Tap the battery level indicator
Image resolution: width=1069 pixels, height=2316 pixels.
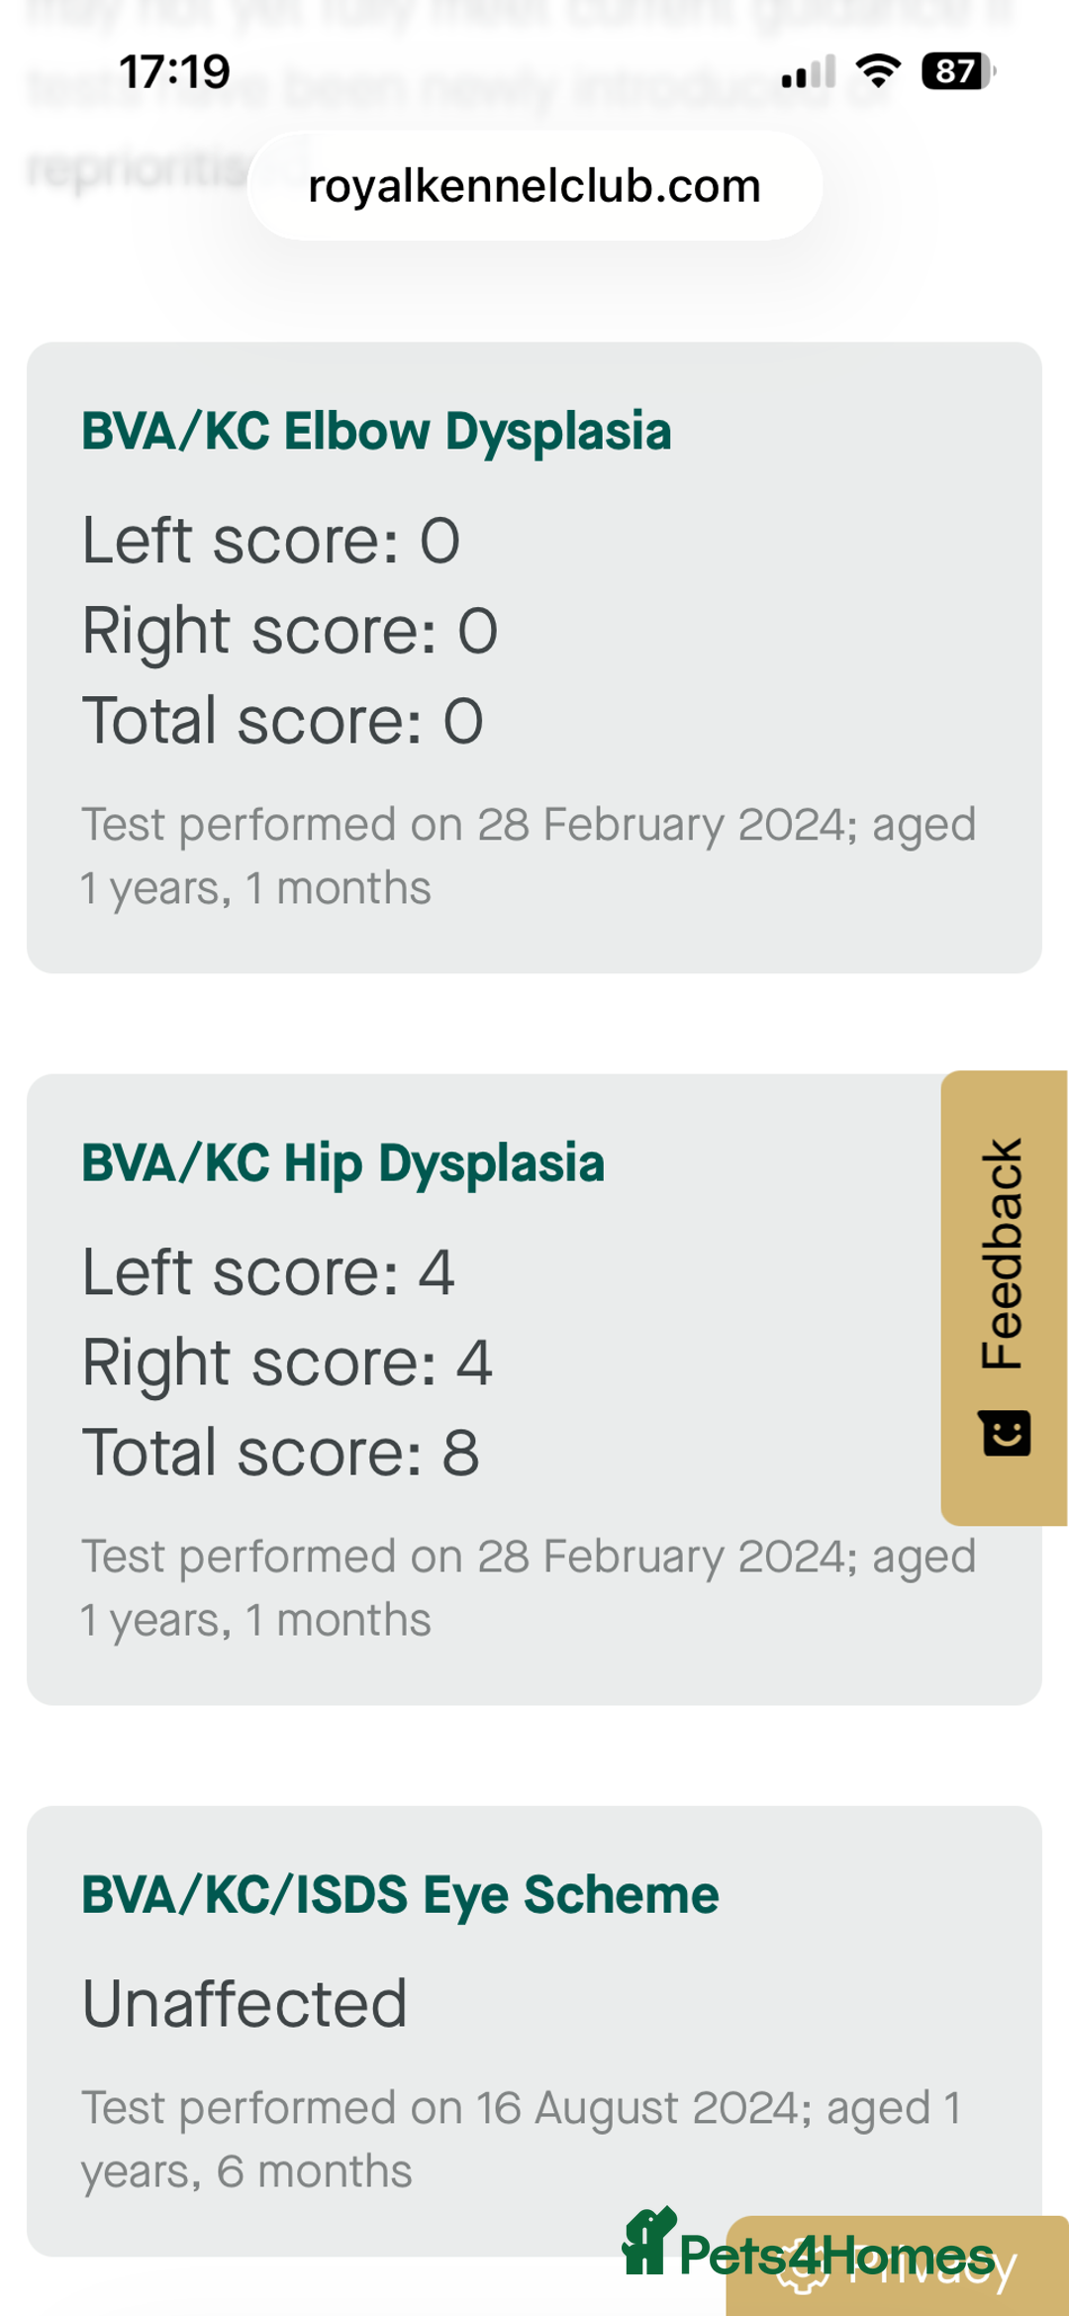(957, 71)
